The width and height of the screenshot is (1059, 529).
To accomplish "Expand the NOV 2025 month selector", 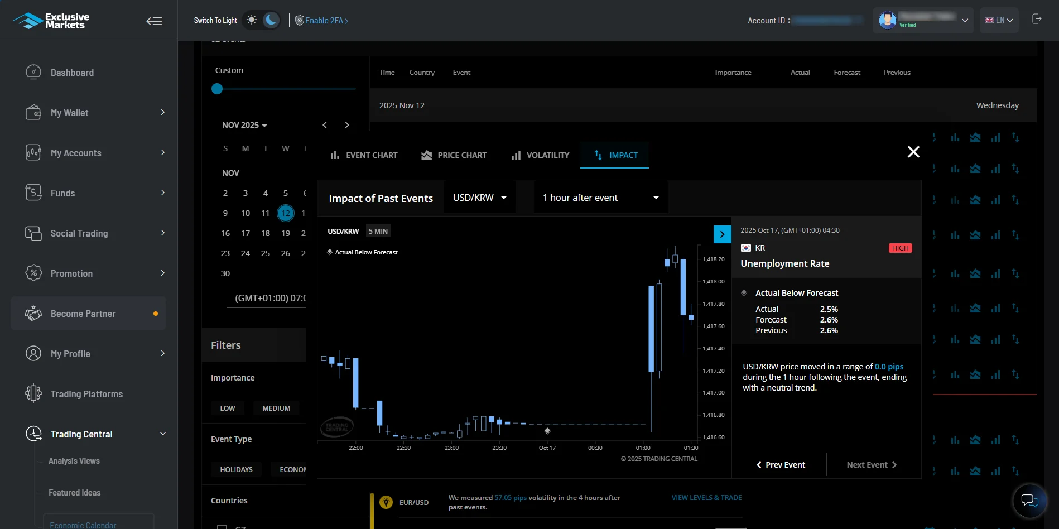I will tap(244, 125).
